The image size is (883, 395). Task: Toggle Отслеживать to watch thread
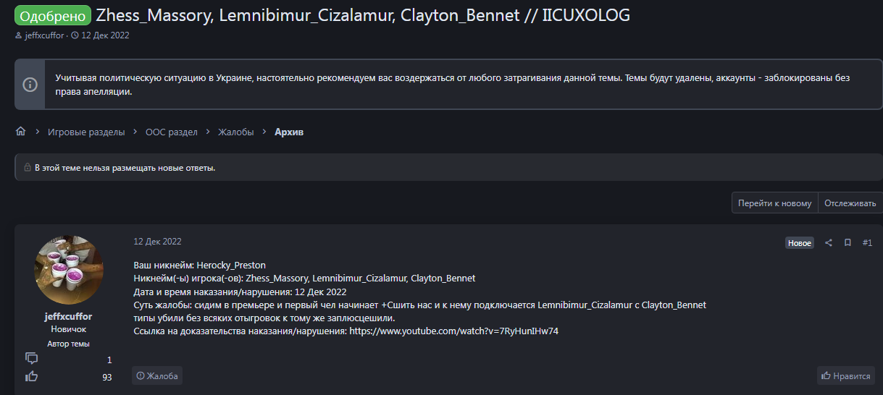coord(850,203)
